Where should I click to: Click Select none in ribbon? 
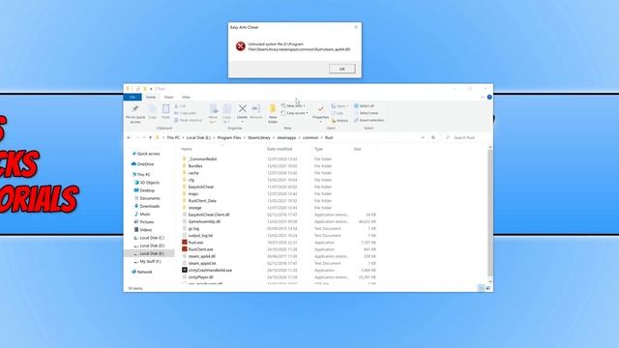366,113
